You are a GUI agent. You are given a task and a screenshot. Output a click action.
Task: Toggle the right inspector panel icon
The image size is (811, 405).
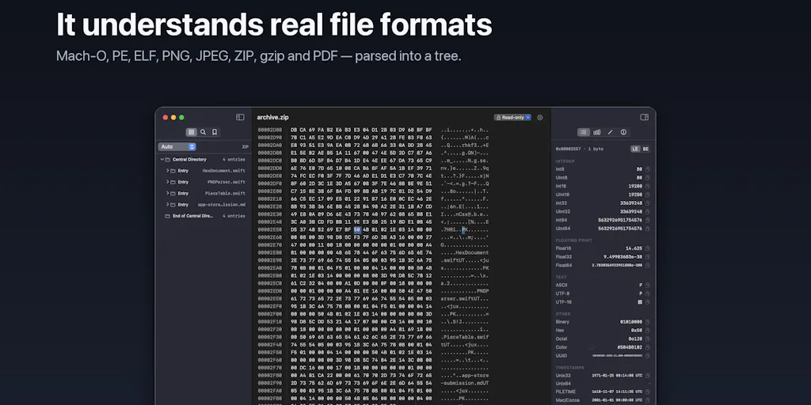click(645, 117)
